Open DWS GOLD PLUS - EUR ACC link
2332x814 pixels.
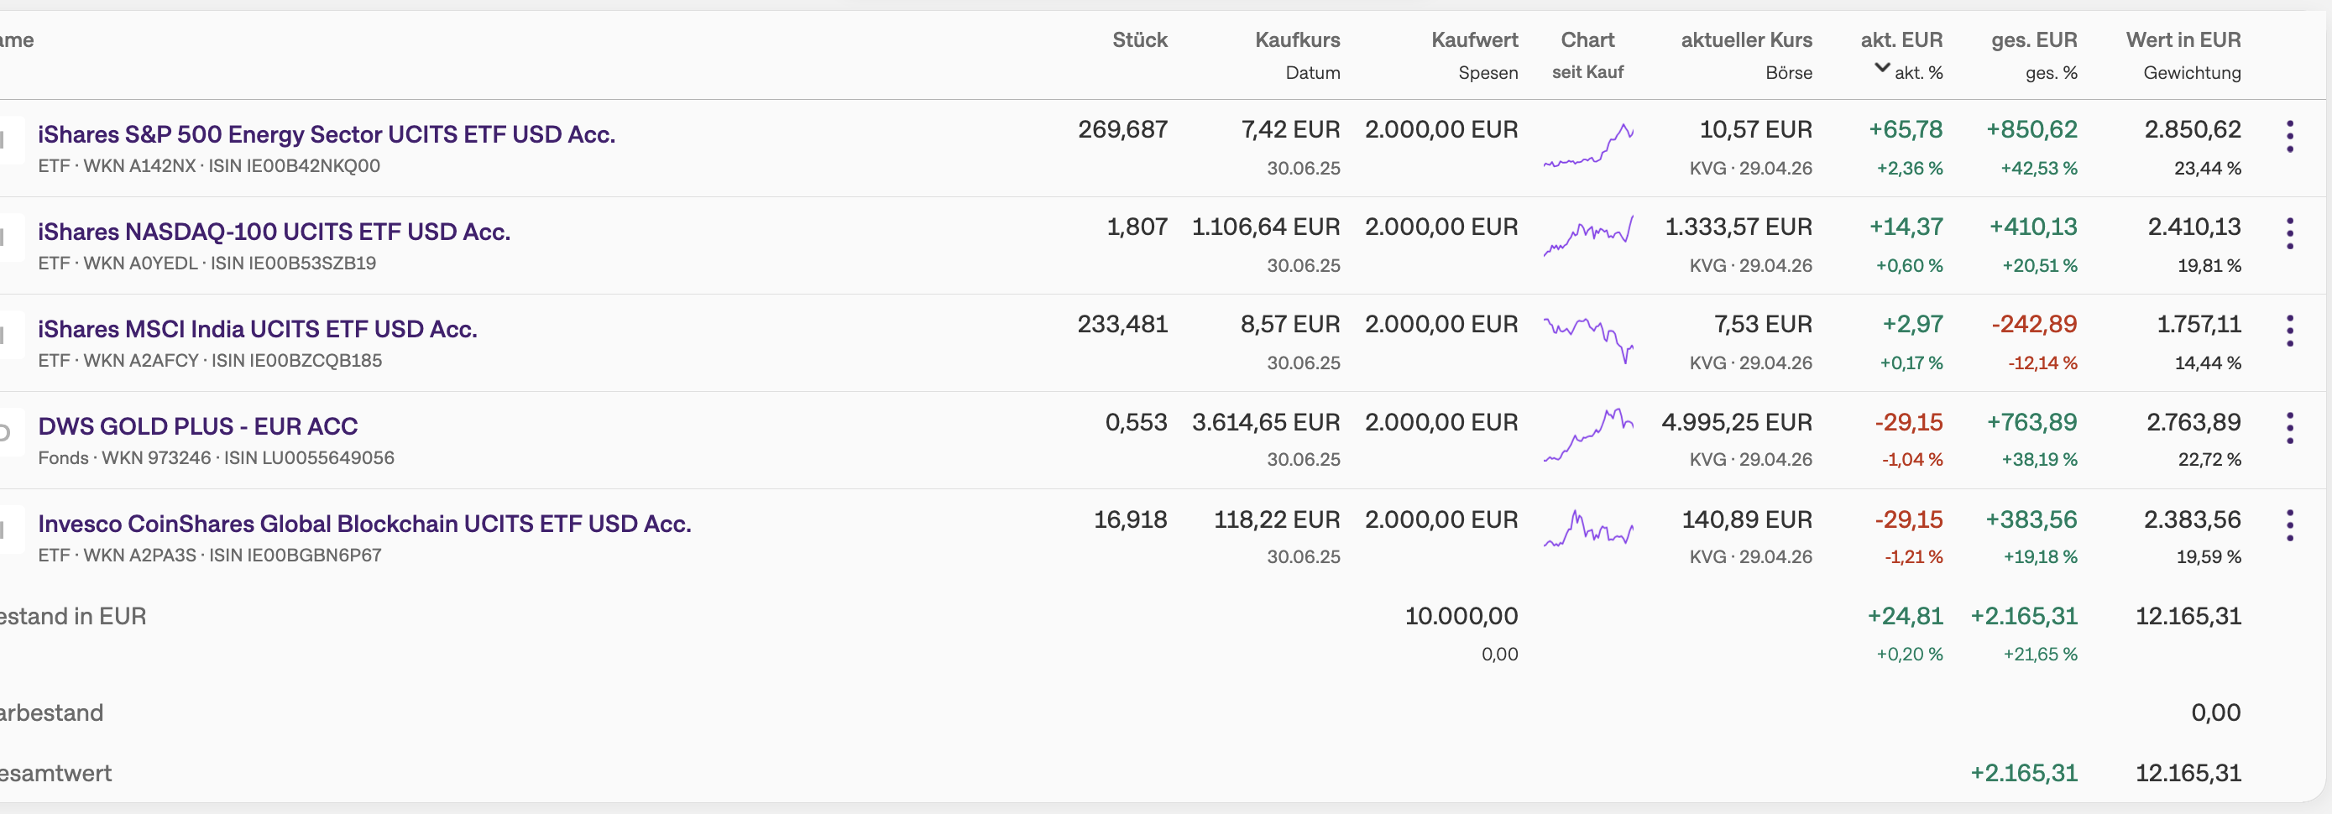pos(198,425)
